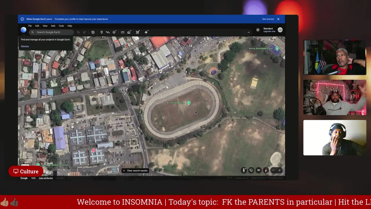Viewport: 371px width, 209px height.
Task: Open the add tile overlay layers tool
Action: 114,32
